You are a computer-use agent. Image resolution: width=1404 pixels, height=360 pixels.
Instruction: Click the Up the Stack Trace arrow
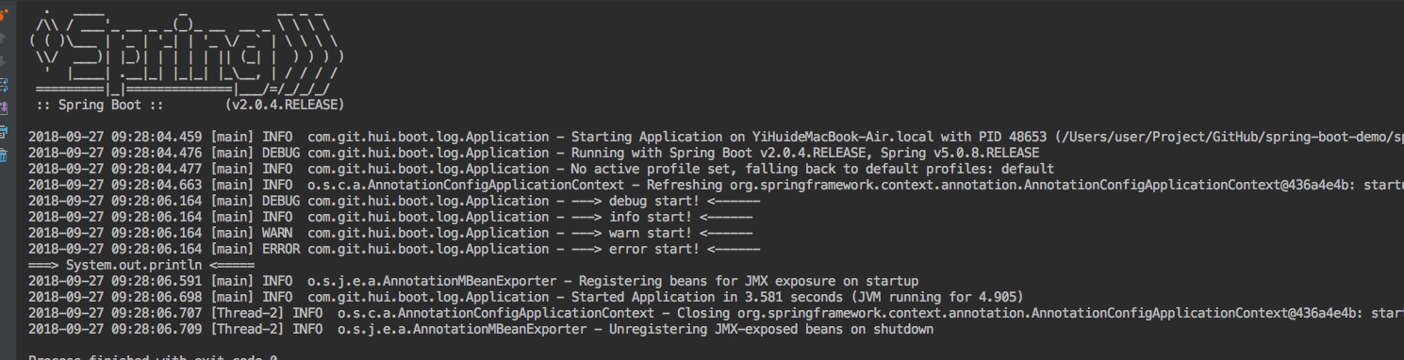click(x=3, y=38)
